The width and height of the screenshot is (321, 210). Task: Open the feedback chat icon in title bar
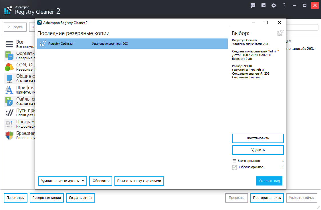coord(253,5)
